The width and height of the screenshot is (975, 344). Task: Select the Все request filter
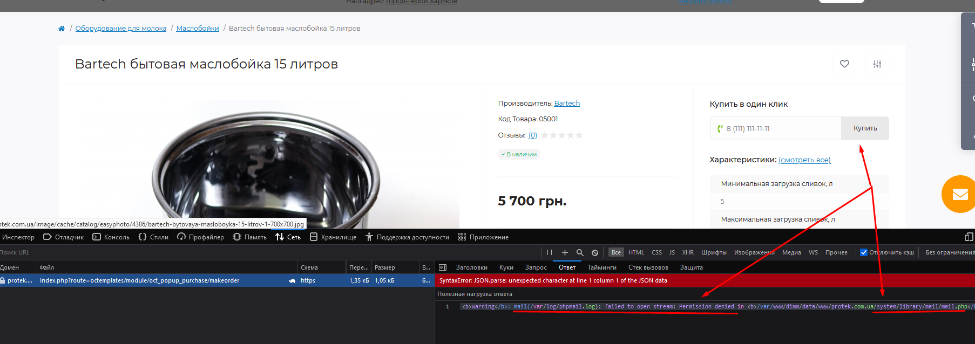[x=616, y=252]
